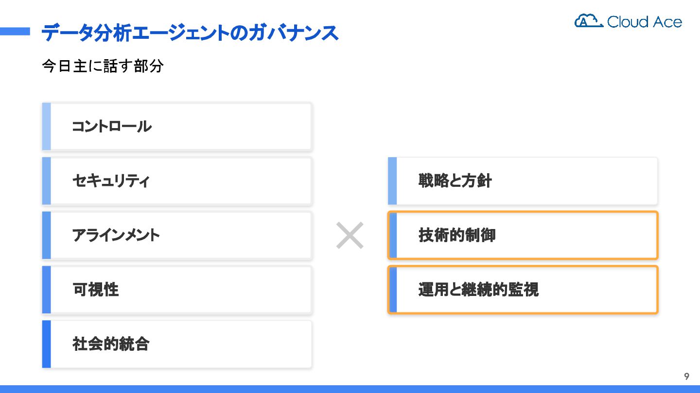Click the blue footer bar at the bottom
This screenshot has width=700, height=393.
pos(350,389)
